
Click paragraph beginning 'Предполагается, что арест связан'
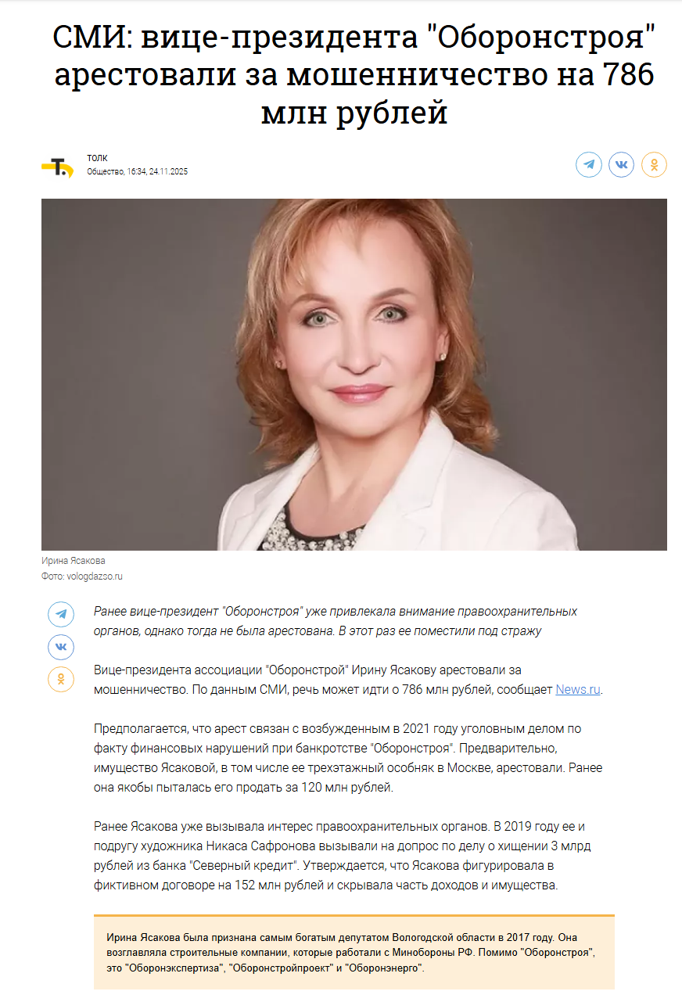coord(348,758)
